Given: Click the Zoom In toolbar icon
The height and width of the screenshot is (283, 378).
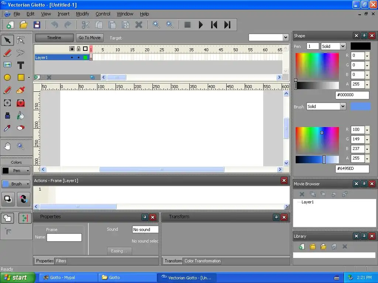Looking at the screenshot, I should [x=156, y=25].
